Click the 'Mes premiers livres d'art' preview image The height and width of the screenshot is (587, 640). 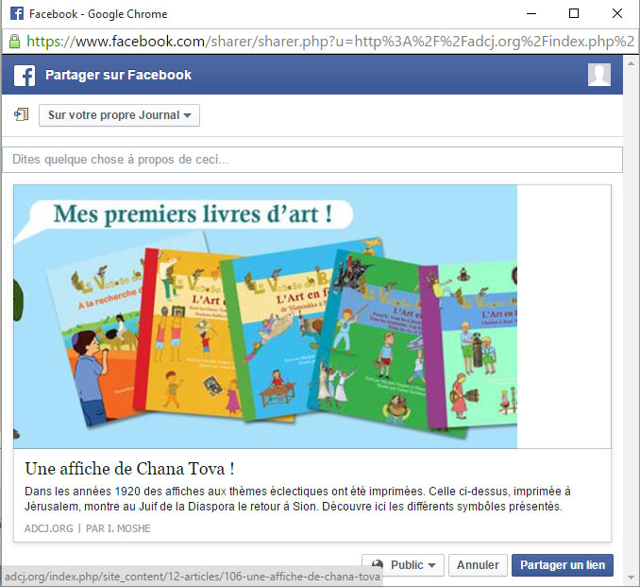[x=265, y=317]
